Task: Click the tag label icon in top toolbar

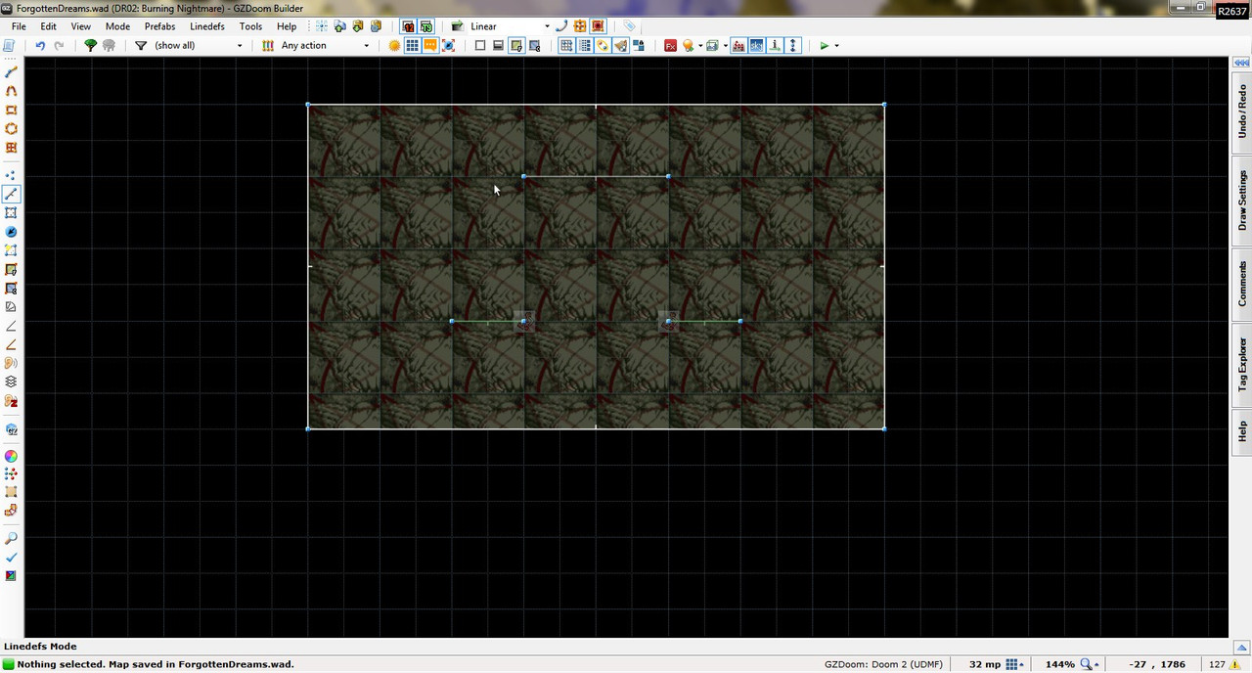Action: point(629,26)
